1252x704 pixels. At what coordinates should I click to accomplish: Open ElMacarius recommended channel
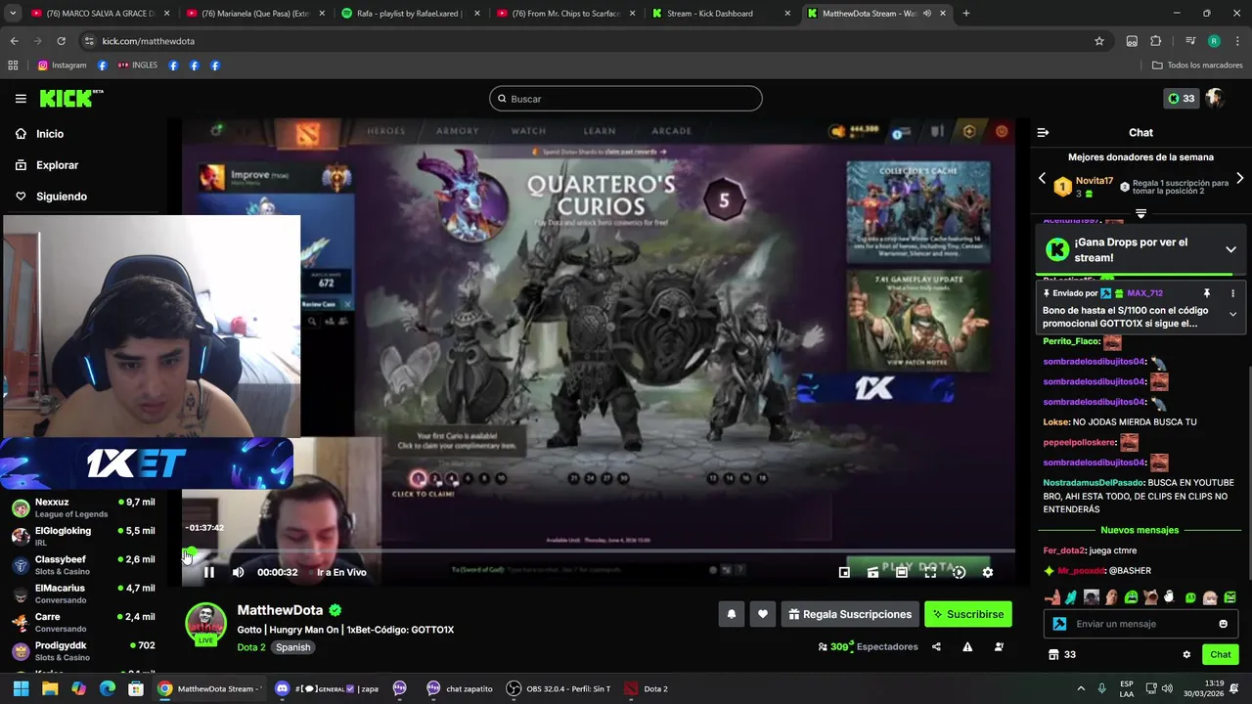83,594
